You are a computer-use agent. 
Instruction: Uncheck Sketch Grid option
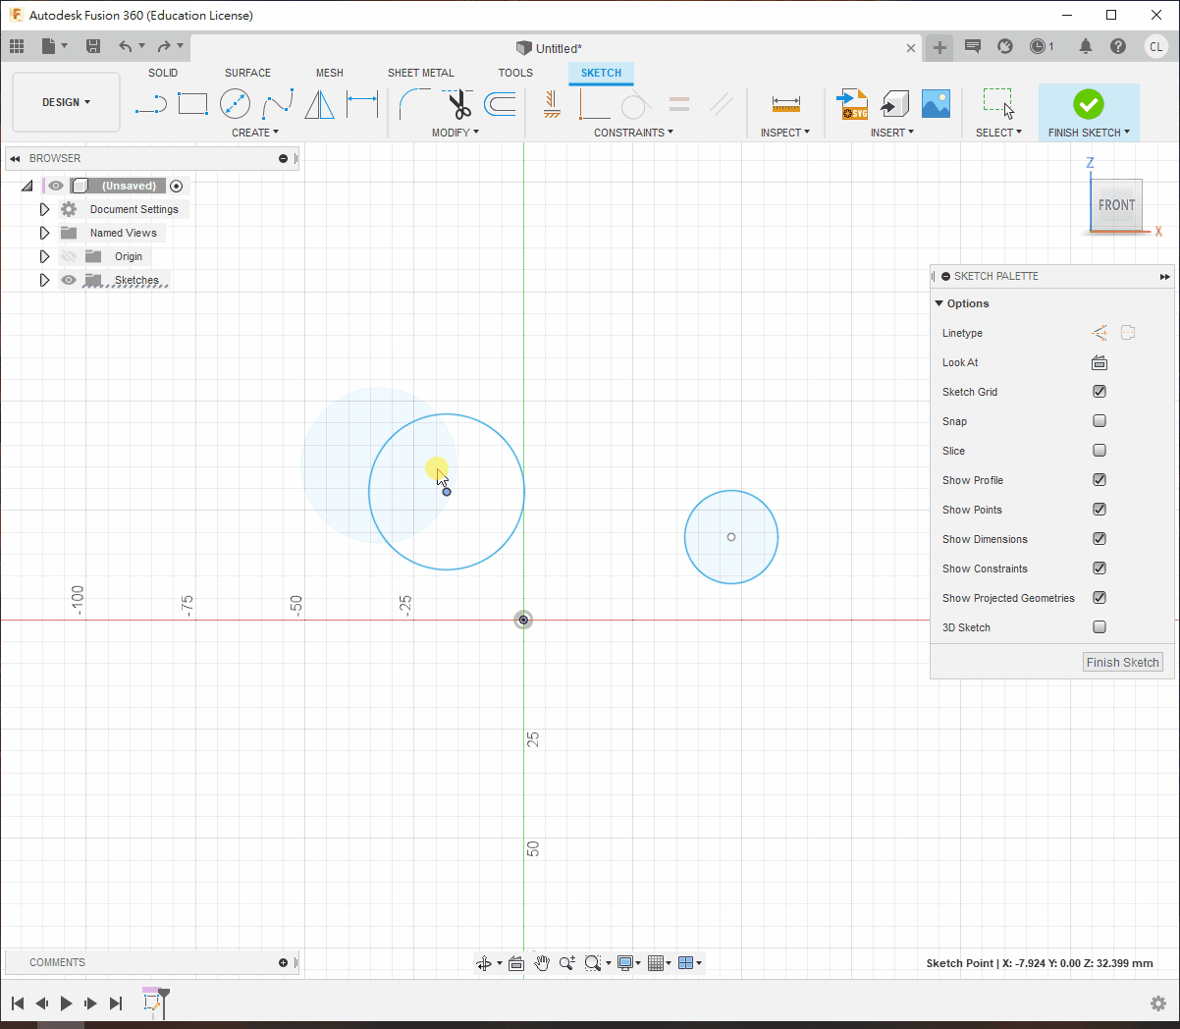(1100, 392)
